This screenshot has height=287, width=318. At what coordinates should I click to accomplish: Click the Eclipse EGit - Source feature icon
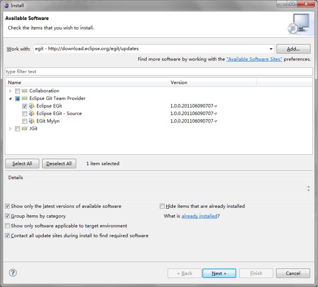(31, 113)
